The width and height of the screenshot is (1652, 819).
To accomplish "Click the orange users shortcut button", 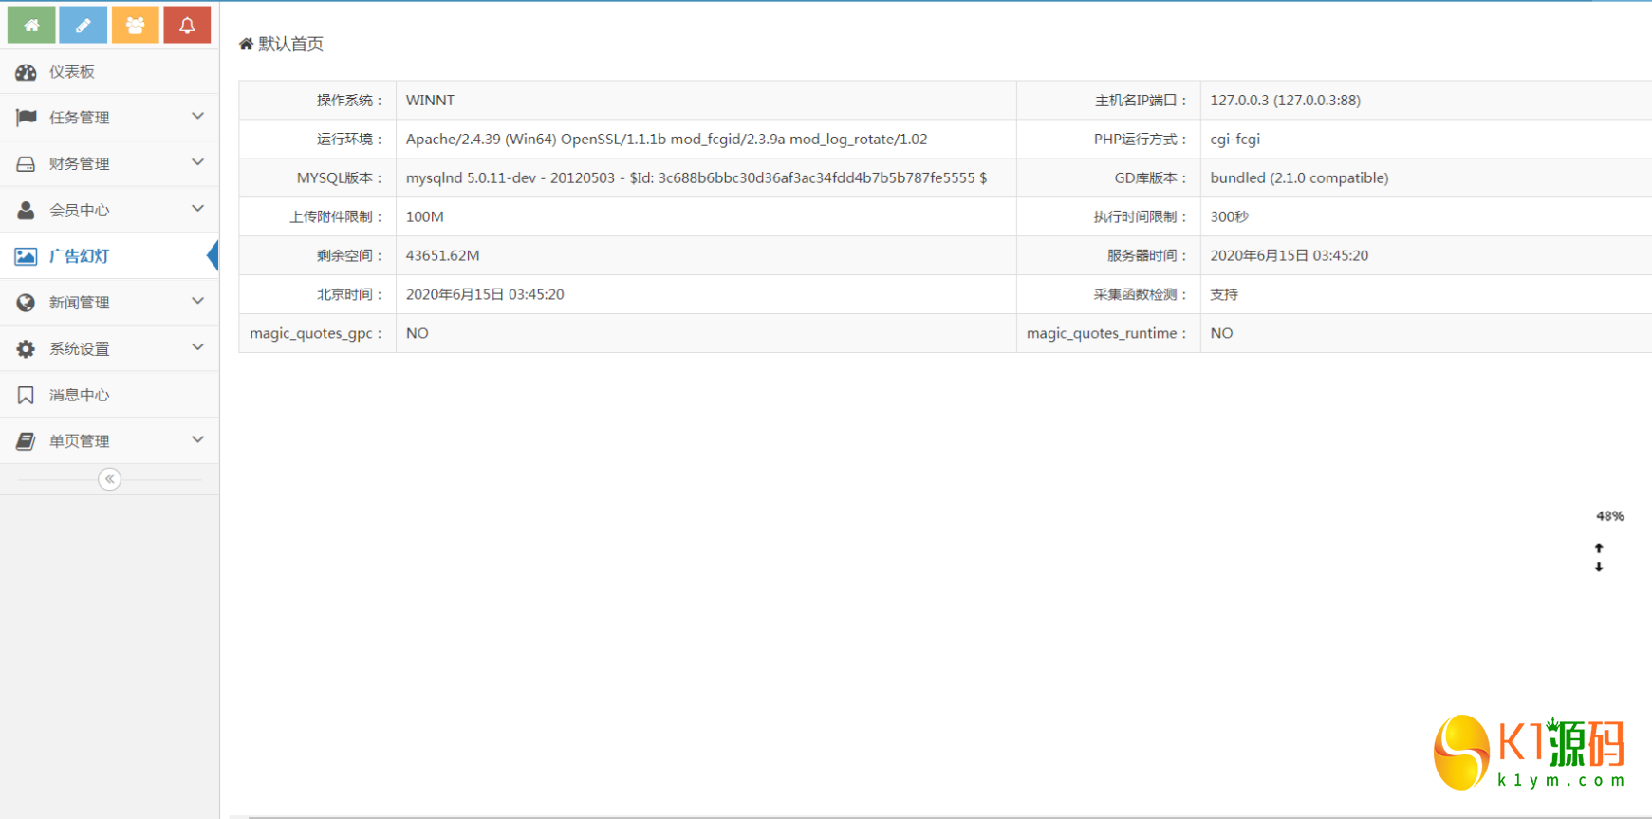I will click(x=136, y=25).
